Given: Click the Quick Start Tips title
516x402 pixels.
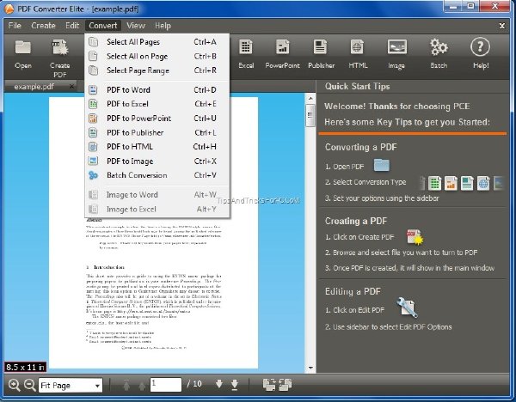Looking at the screenshot, I should 358,87.
